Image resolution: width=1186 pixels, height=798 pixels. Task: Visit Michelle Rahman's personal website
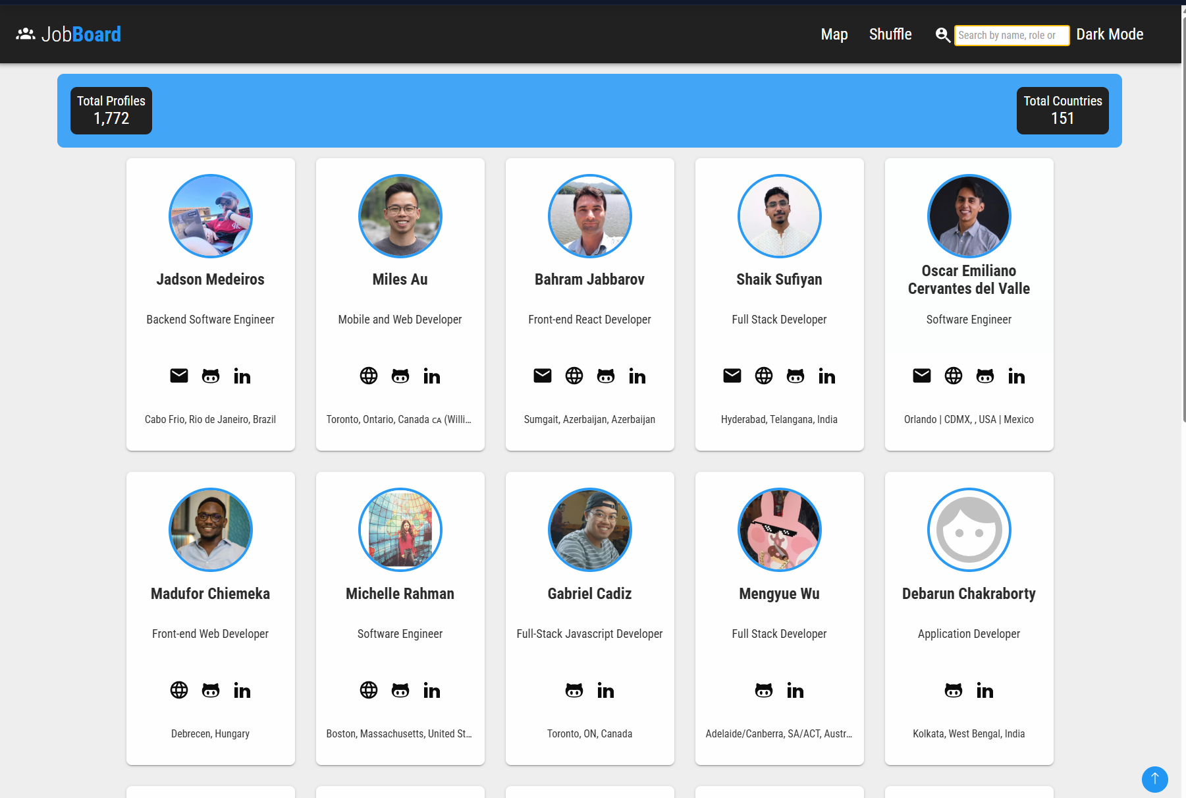pos(369,690)
